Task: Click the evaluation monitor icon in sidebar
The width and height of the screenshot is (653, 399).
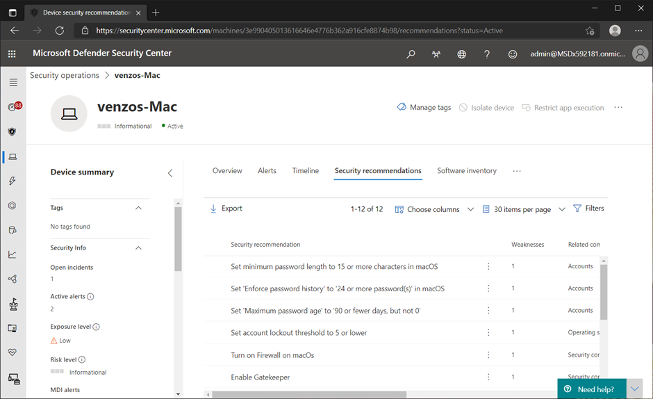Action: click(13, 329)
